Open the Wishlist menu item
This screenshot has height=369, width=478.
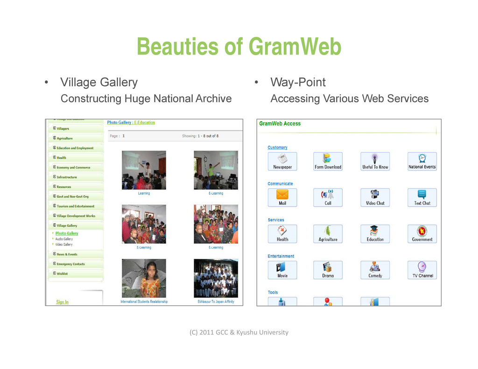coord(76,274)
